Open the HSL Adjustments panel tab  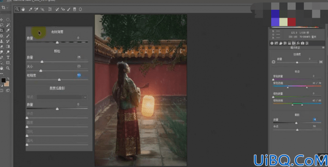285,43
